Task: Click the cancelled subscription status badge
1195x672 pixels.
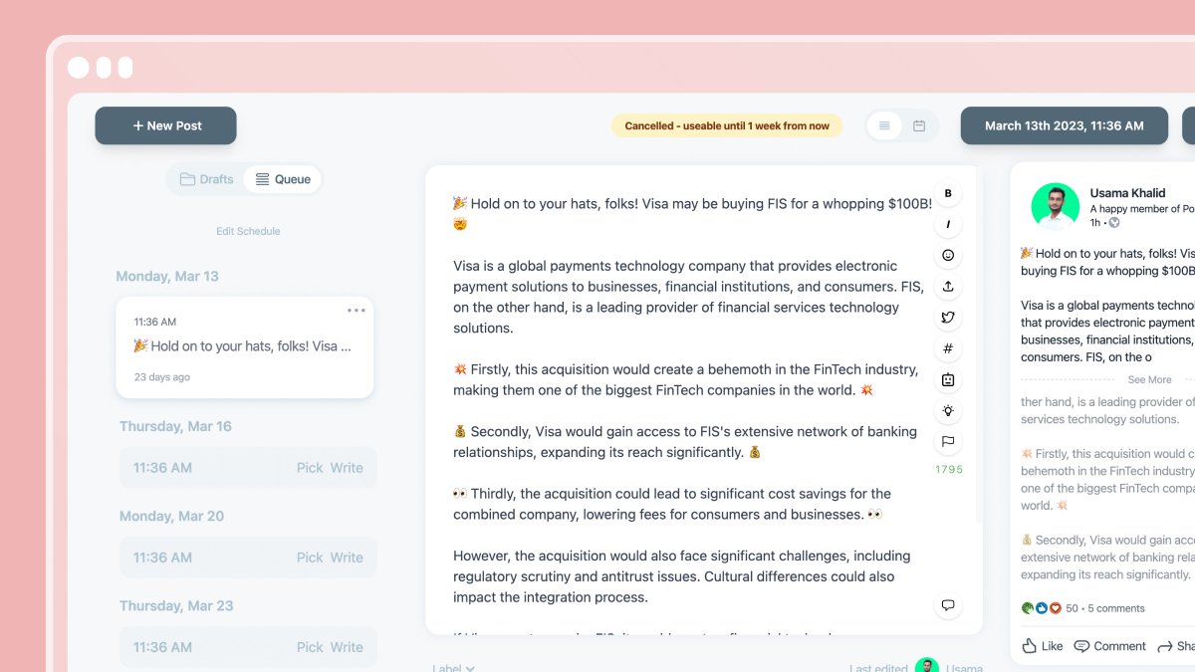Action: [727, 125]
